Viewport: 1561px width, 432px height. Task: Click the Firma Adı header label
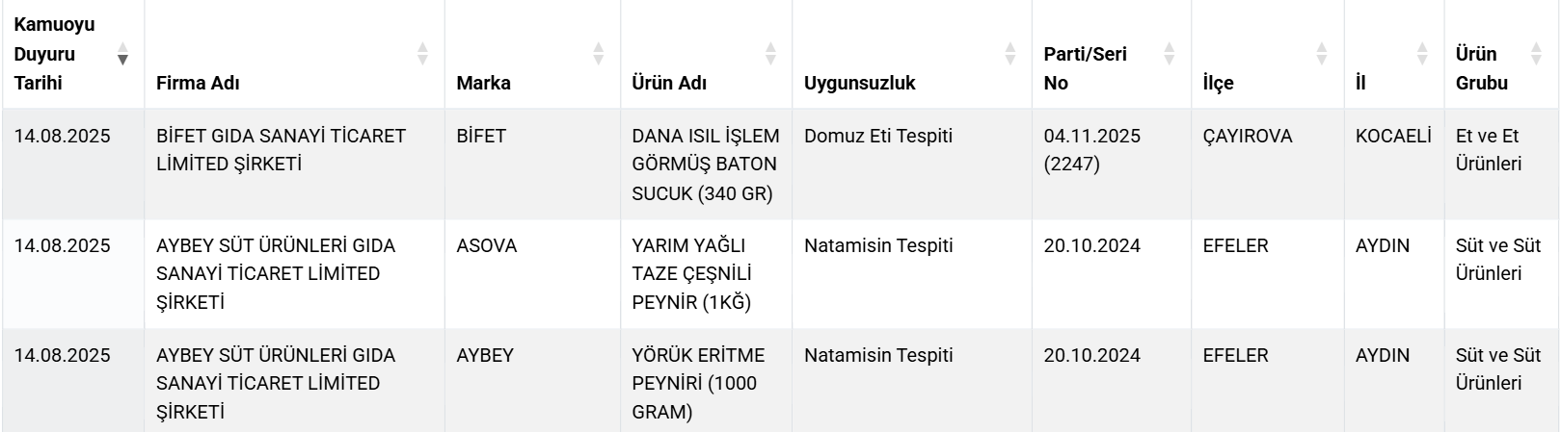coord(198,83)
